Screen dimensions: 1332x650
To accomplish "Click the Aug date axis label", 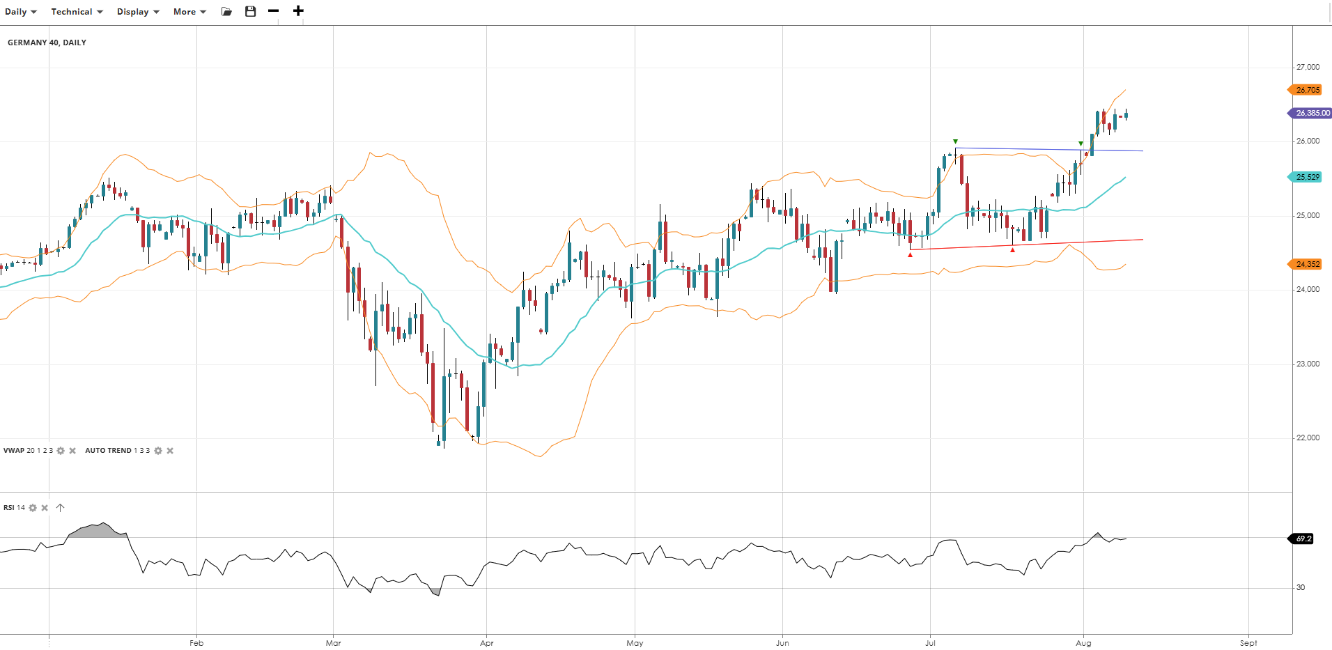I will [x=1083, y=643].
